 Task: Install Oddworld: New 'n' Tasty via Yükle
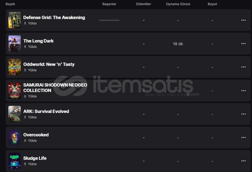coord(30,70)
